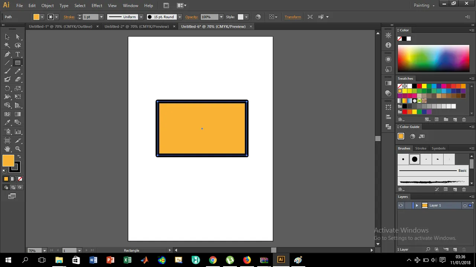Select the Direct Selection tool
Screen dimensions: 476x267
18,37
